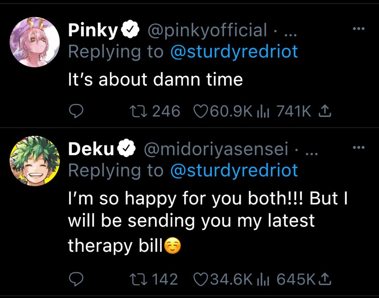
Task: Click Deku's display name
Action: (91, 150)
